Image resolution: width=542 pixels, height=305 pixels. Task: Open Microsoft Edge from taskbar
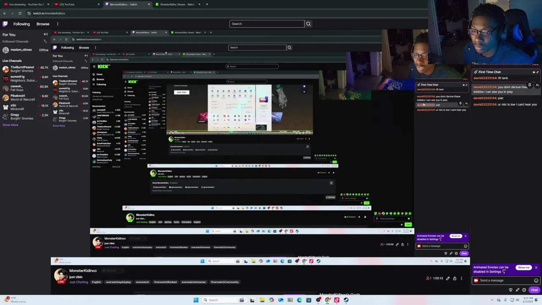299,300
